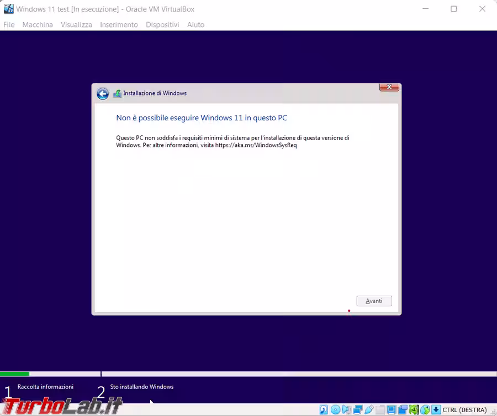Click the recording status icon

[x=403, y=410]
